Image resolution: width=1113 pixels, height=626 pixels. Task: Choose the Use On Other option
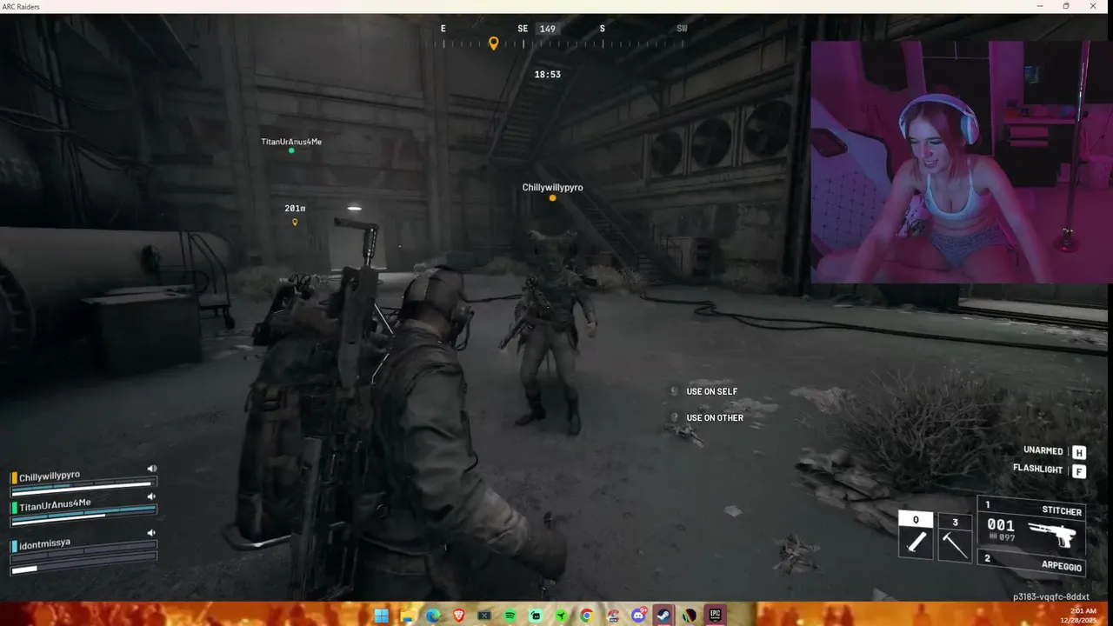point(715,418)
